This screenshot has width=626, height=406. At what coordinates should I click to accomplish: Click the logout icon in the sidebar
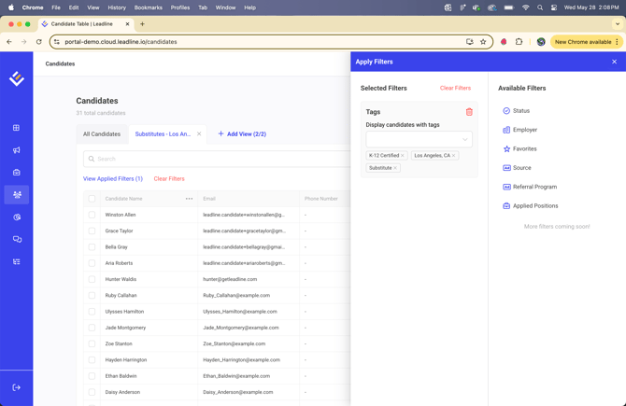click(x=17, y=387)
